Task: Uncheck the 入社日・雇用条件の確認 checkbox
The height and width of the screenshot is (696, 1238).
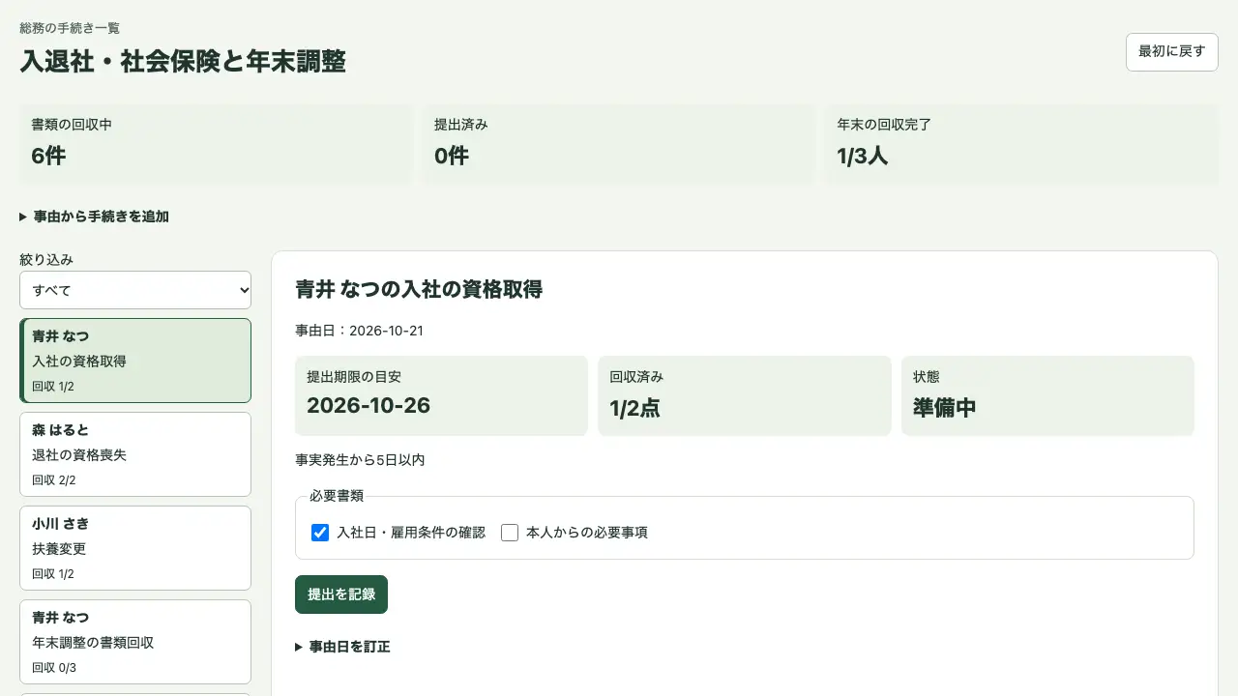Action: (320, 533)
